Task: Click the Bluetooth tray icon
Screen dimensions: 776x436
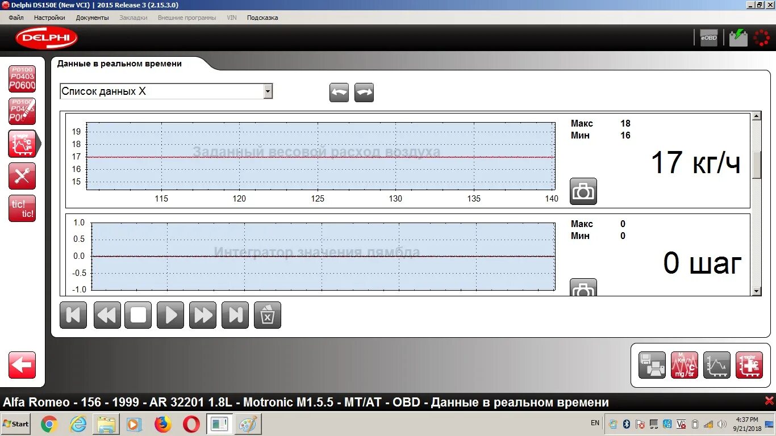Action: 627,424
